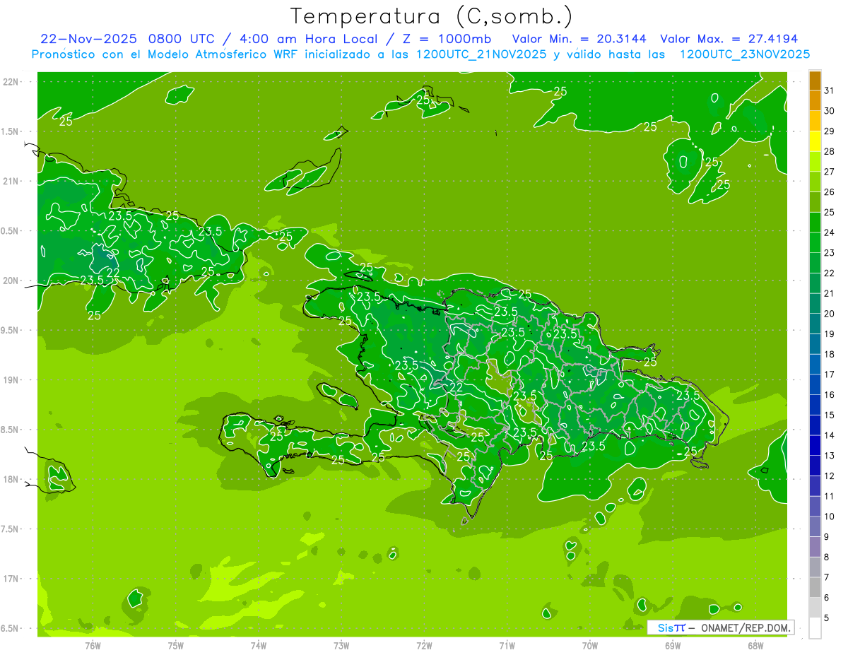Screen dimensions: 848x655
Task: Click the "22" contour label over Hispaniola
Action: [x=457, y=387]
